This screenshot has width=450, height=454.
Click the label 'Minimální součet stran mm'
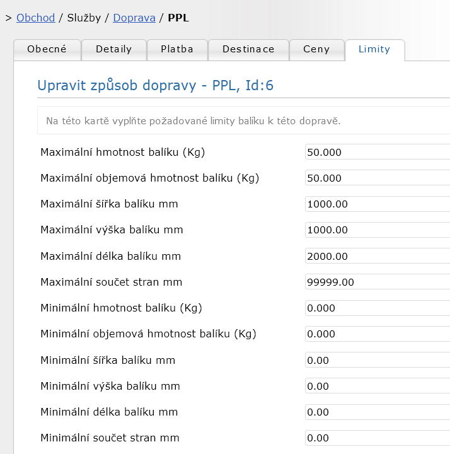110,438
